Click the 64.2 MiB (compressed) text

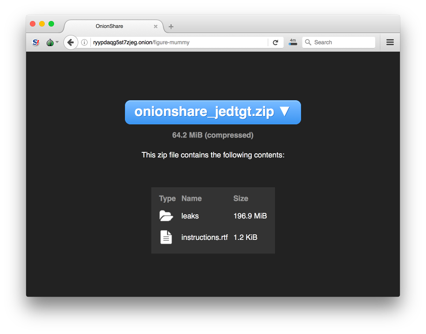[x=213, y=135]
